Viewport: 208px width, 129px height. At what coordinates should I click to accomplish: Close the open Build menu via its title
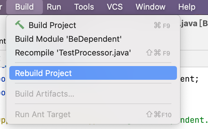[25, 7]
